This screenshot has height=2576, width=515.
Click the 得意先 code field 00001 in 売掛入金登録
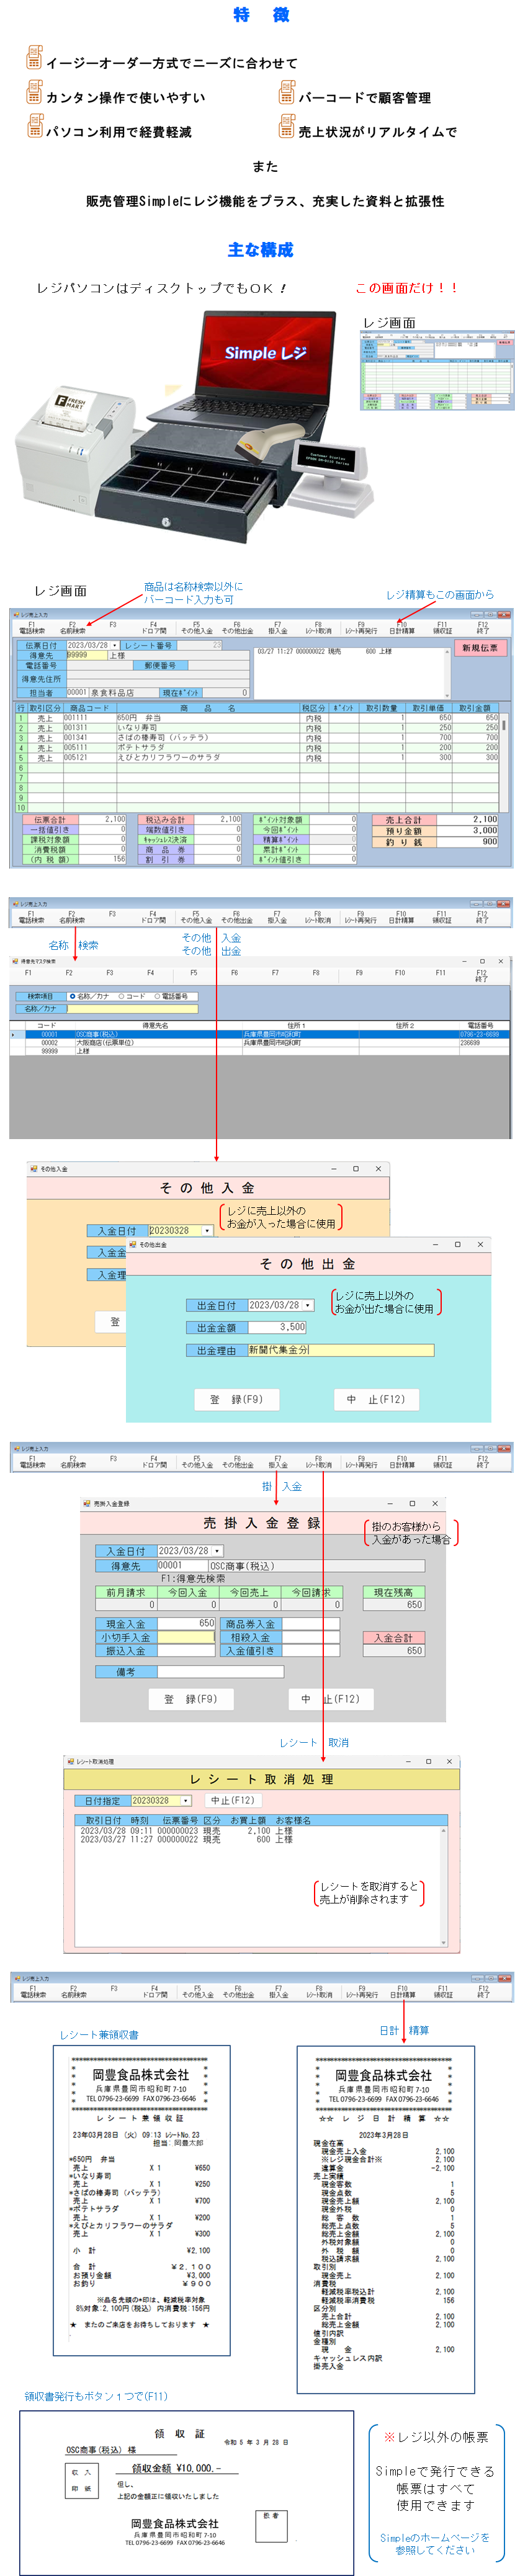click(x=182, y=1566)
